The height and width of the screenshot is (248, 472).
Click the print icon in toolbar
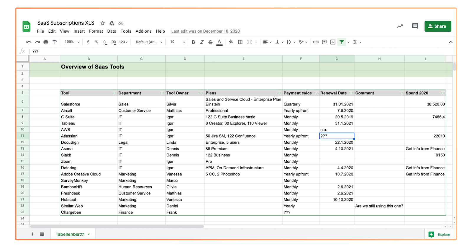[x=46, y=42]
